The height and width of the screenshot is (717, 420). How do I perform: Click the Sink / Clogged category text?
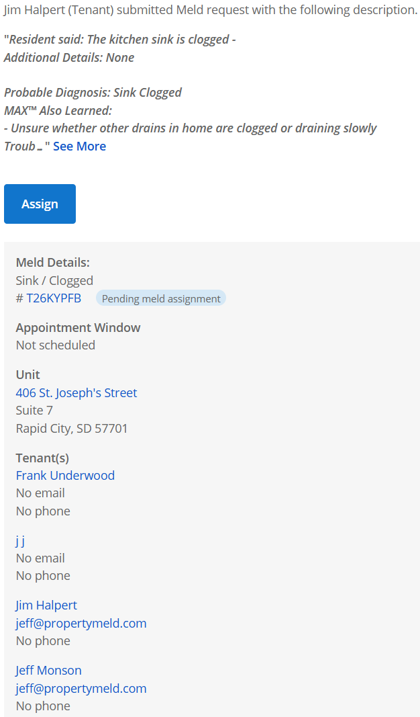pos(54,280)
